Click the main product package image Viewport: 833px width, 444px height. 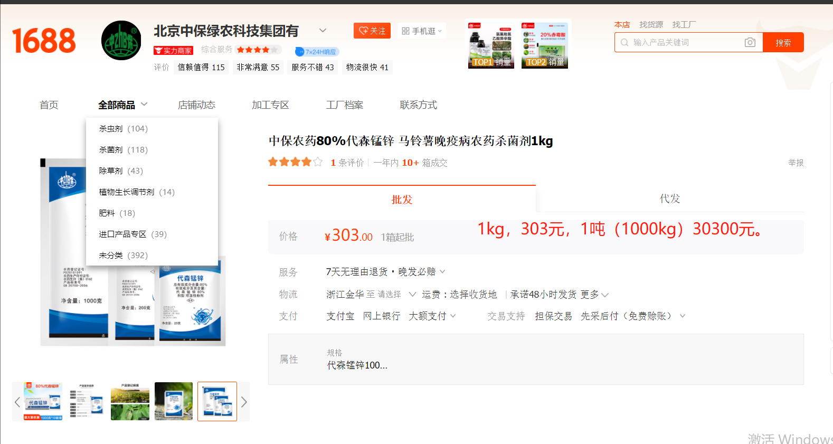pyautogui.click(x=133, y=252)
